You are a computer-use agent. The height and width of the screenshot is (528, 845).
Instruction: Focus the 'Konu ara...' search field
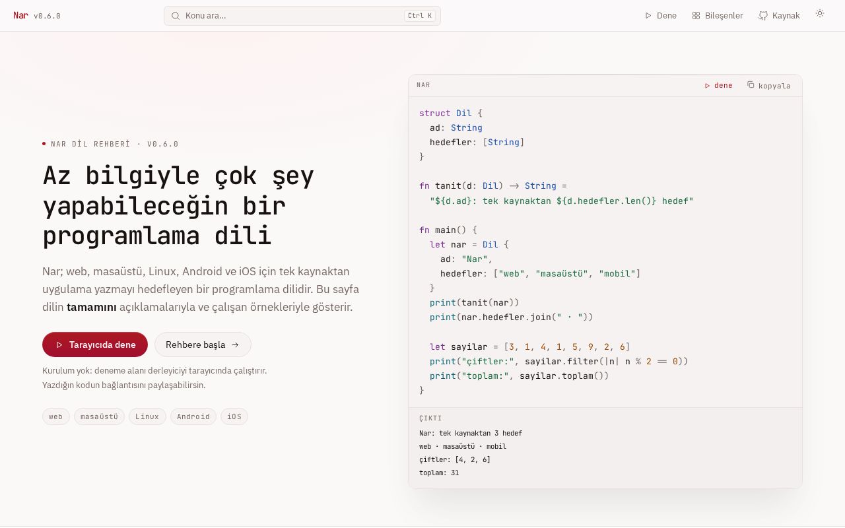pyautogui.click(x=302, y=16)
